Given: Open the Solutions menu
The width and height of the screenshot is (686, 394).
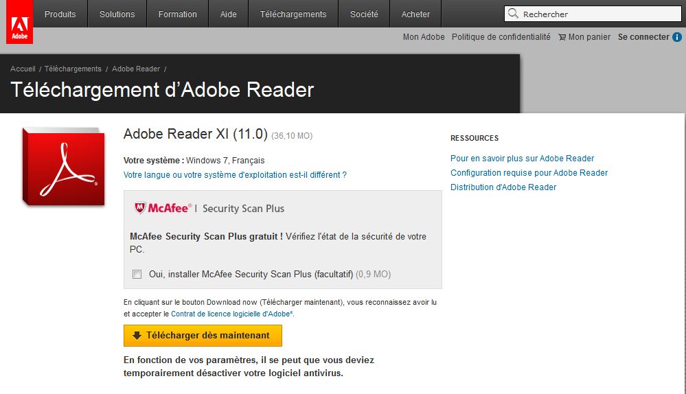Looking at the screenshot, I should [x=117, y=14].
